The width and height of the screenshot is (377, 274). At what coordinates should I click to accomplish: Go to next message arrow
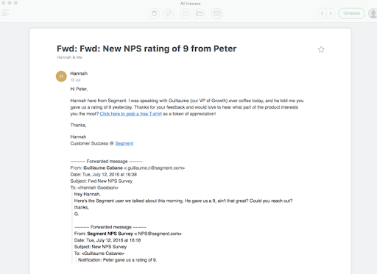coord(331,13)
